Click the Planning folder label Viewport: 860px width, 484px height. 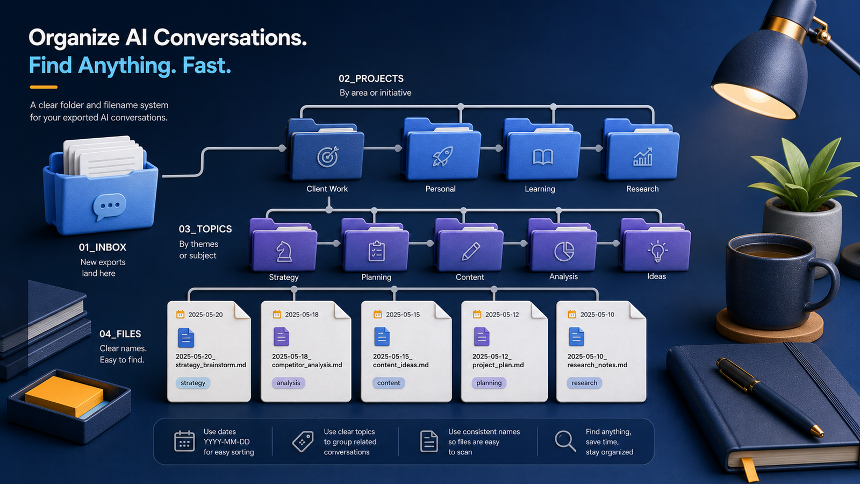(x=376, y=277)
